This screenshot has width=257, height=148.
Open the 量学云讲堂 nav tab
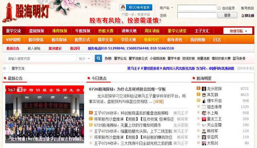(177, 31)
